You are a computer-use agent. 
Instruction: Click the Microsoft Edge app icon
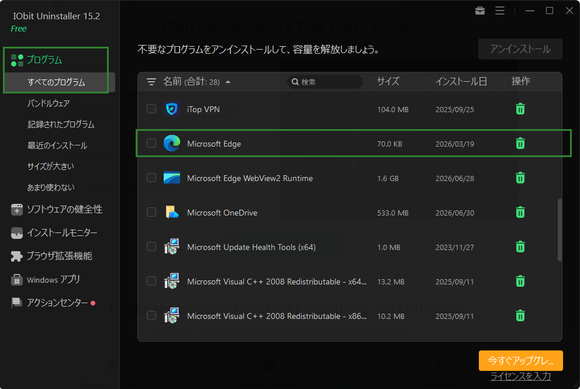pyautogui.click(x=172, y=143)
